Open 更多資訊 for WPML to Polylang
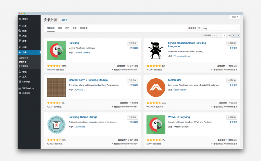The image size is (261, 161). [x=233, y=122]
